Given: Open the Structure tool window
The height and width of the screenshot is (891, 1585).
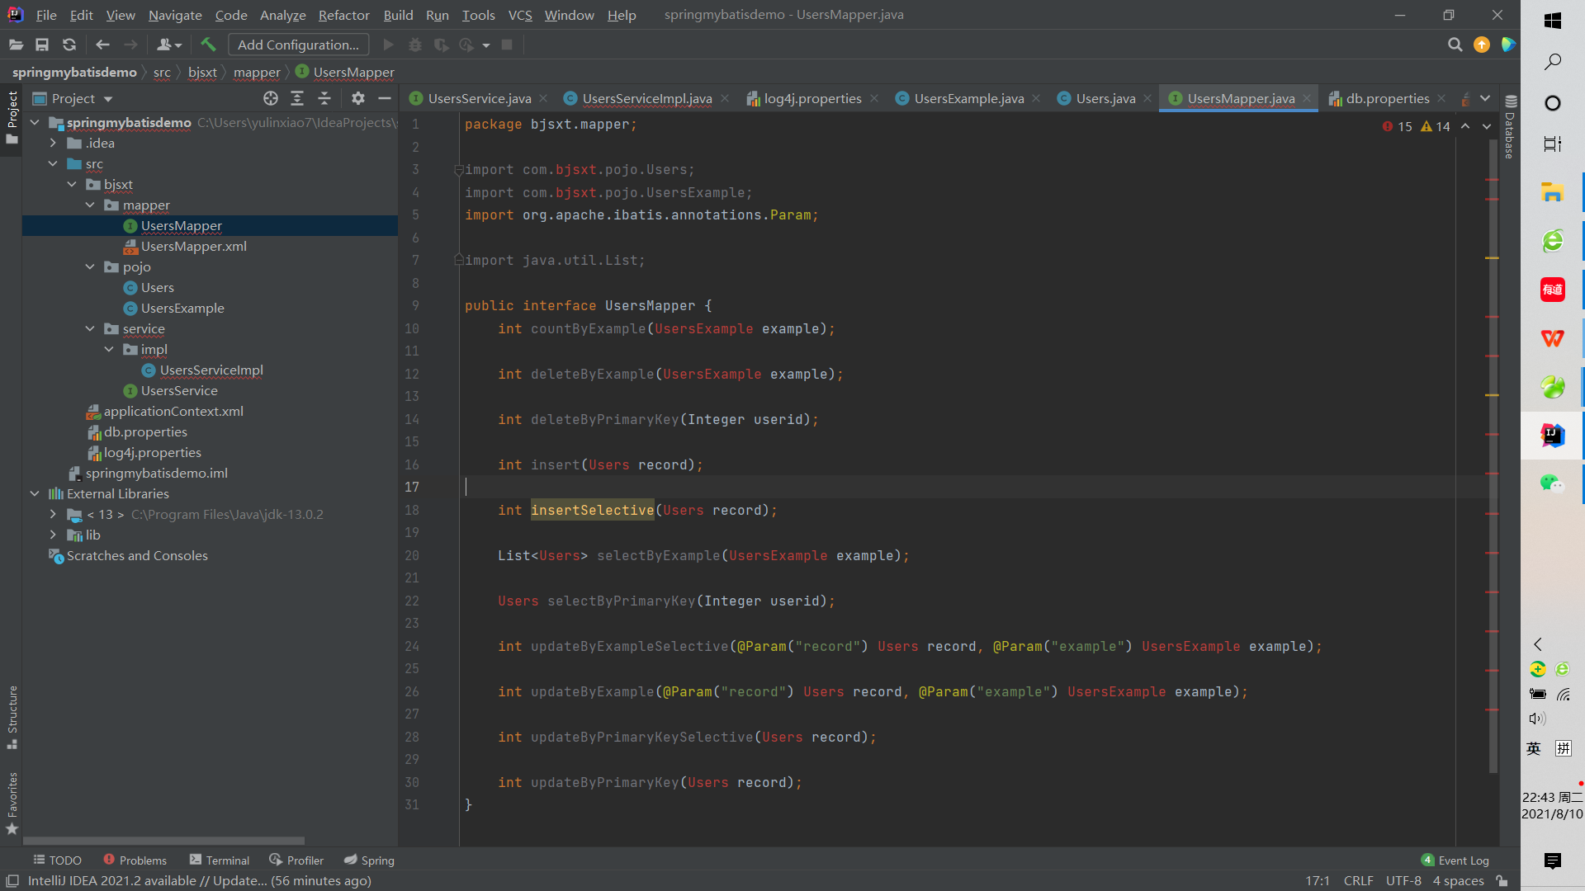Looking at the screenshot, I should (x=12, y=716).
